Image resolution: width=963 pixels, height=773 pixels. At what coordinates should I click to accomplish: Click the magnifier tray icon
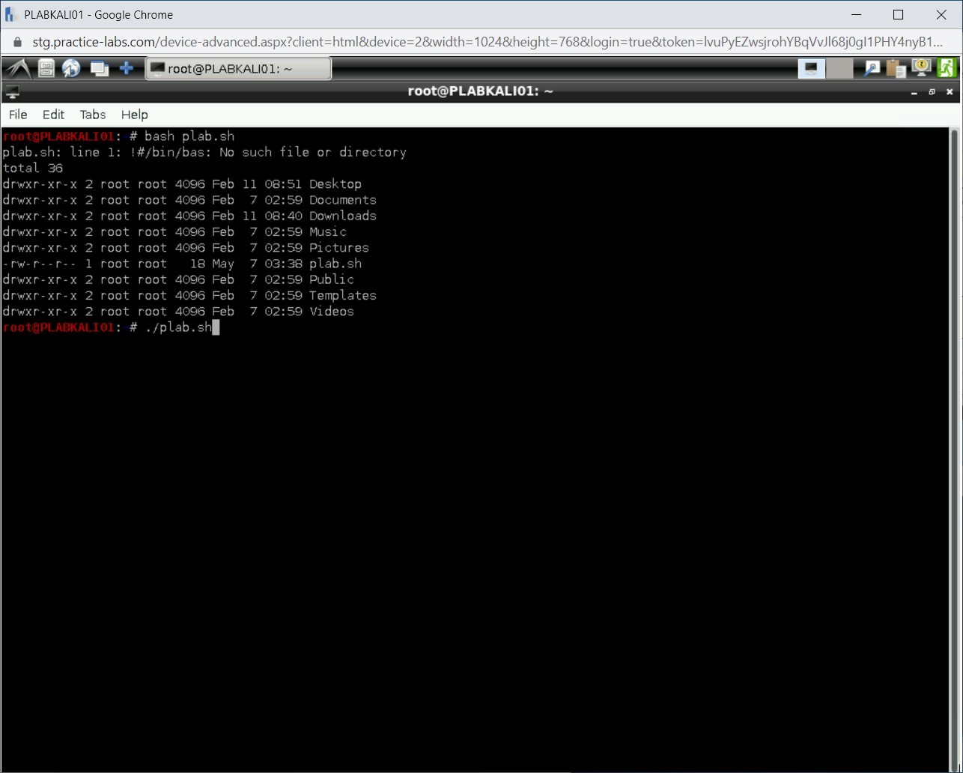click(872, 69)
